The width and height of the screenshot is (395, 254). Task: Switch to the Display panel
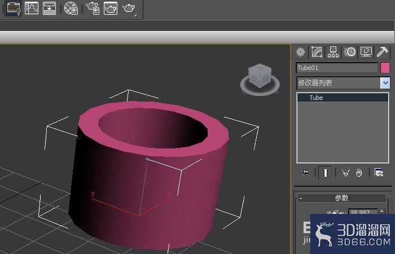366,52
